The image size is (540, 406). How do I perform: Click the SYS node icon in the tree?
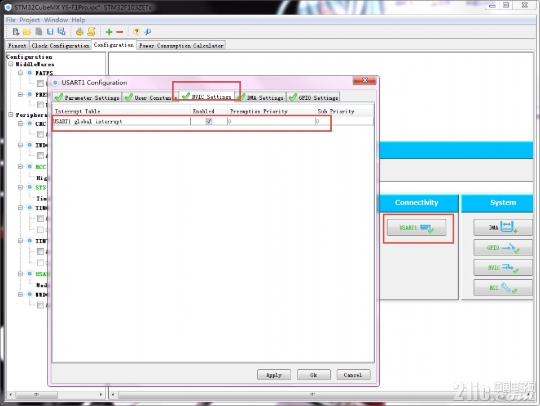coord(29,187)
